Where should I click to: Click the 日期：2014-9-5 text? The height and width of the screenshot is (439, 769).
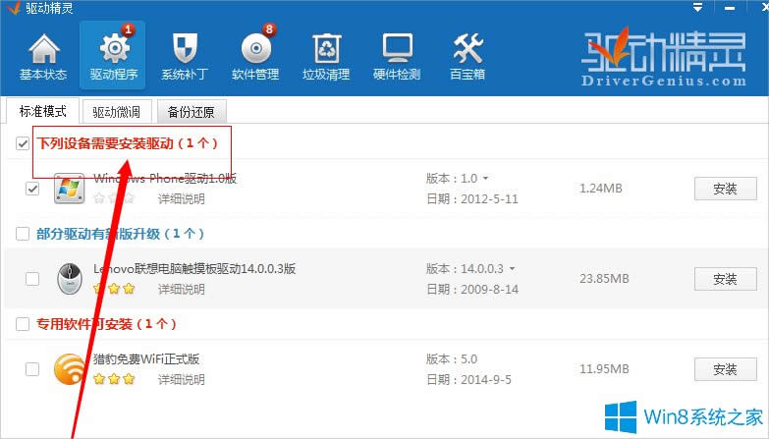click(x=468, y=379)
